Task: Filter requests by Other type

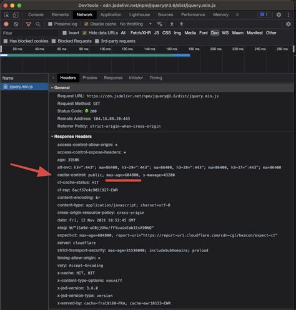Action: tap(271, 33)
